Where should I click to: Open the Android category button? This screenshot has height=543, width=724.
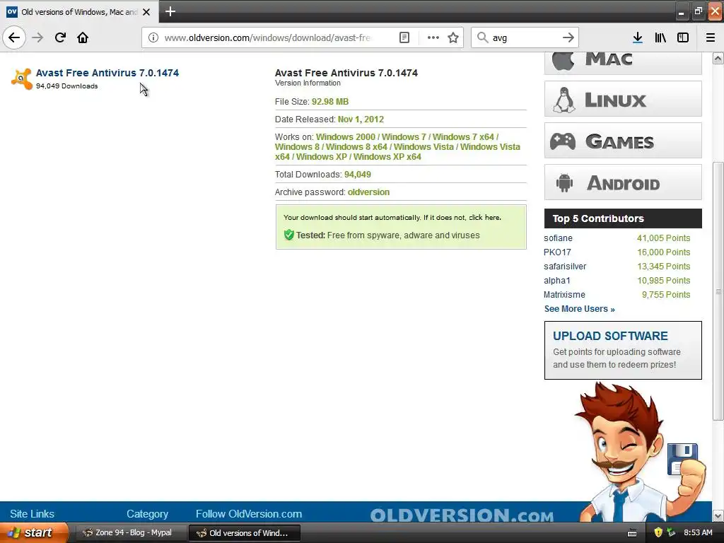pos(623,182)
